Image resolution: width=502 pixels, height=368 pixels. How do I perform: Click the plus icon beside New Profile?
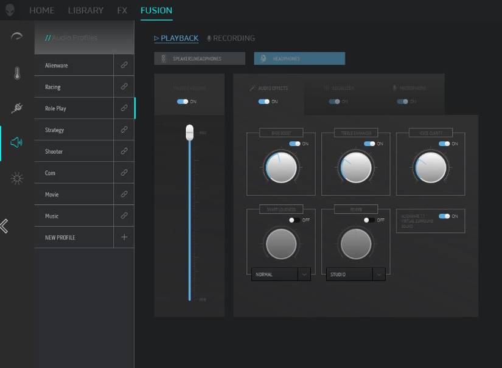tap(124, 237)
